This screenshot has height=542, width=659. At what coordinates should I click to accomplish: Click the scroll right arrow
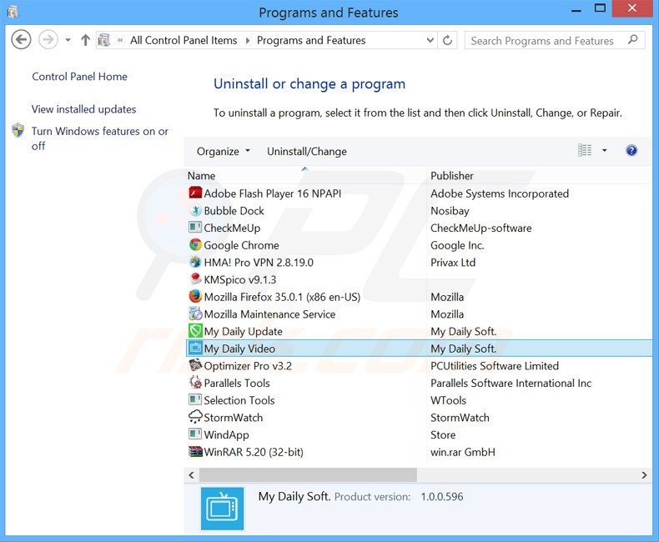(644, 474)
